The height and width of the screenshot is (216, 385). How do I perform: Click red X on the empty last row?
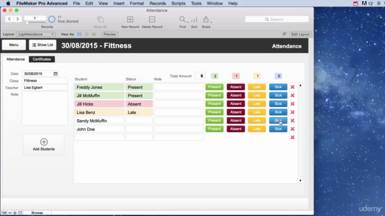pos(292,137)
